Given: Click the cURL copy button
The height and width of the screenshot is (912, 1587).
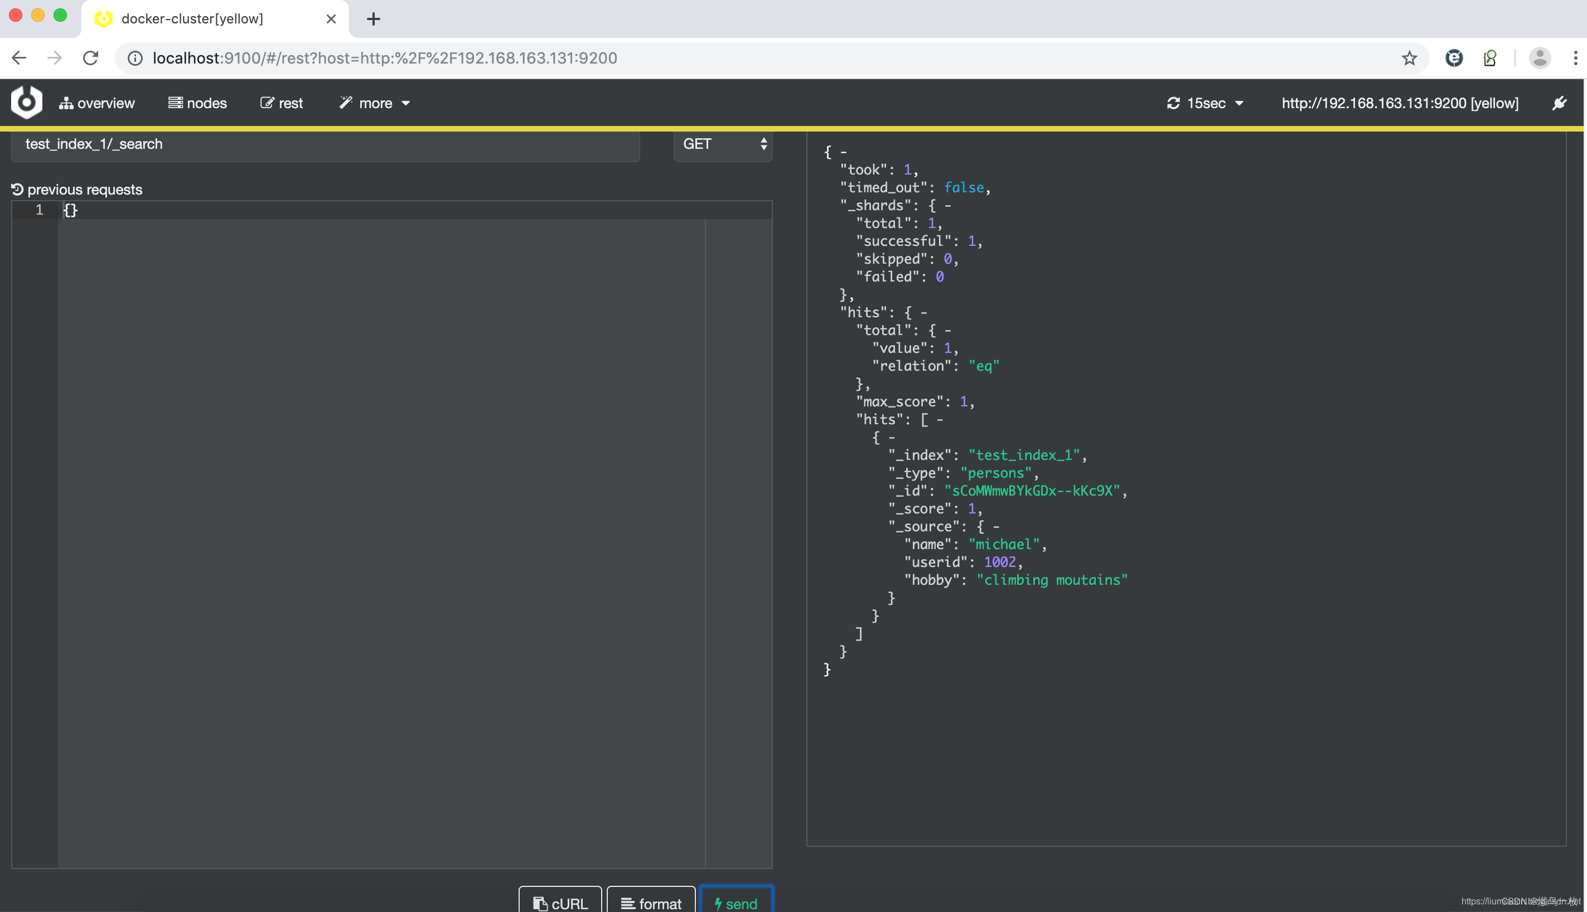Looking at the screenshot, I should (560, 903).
